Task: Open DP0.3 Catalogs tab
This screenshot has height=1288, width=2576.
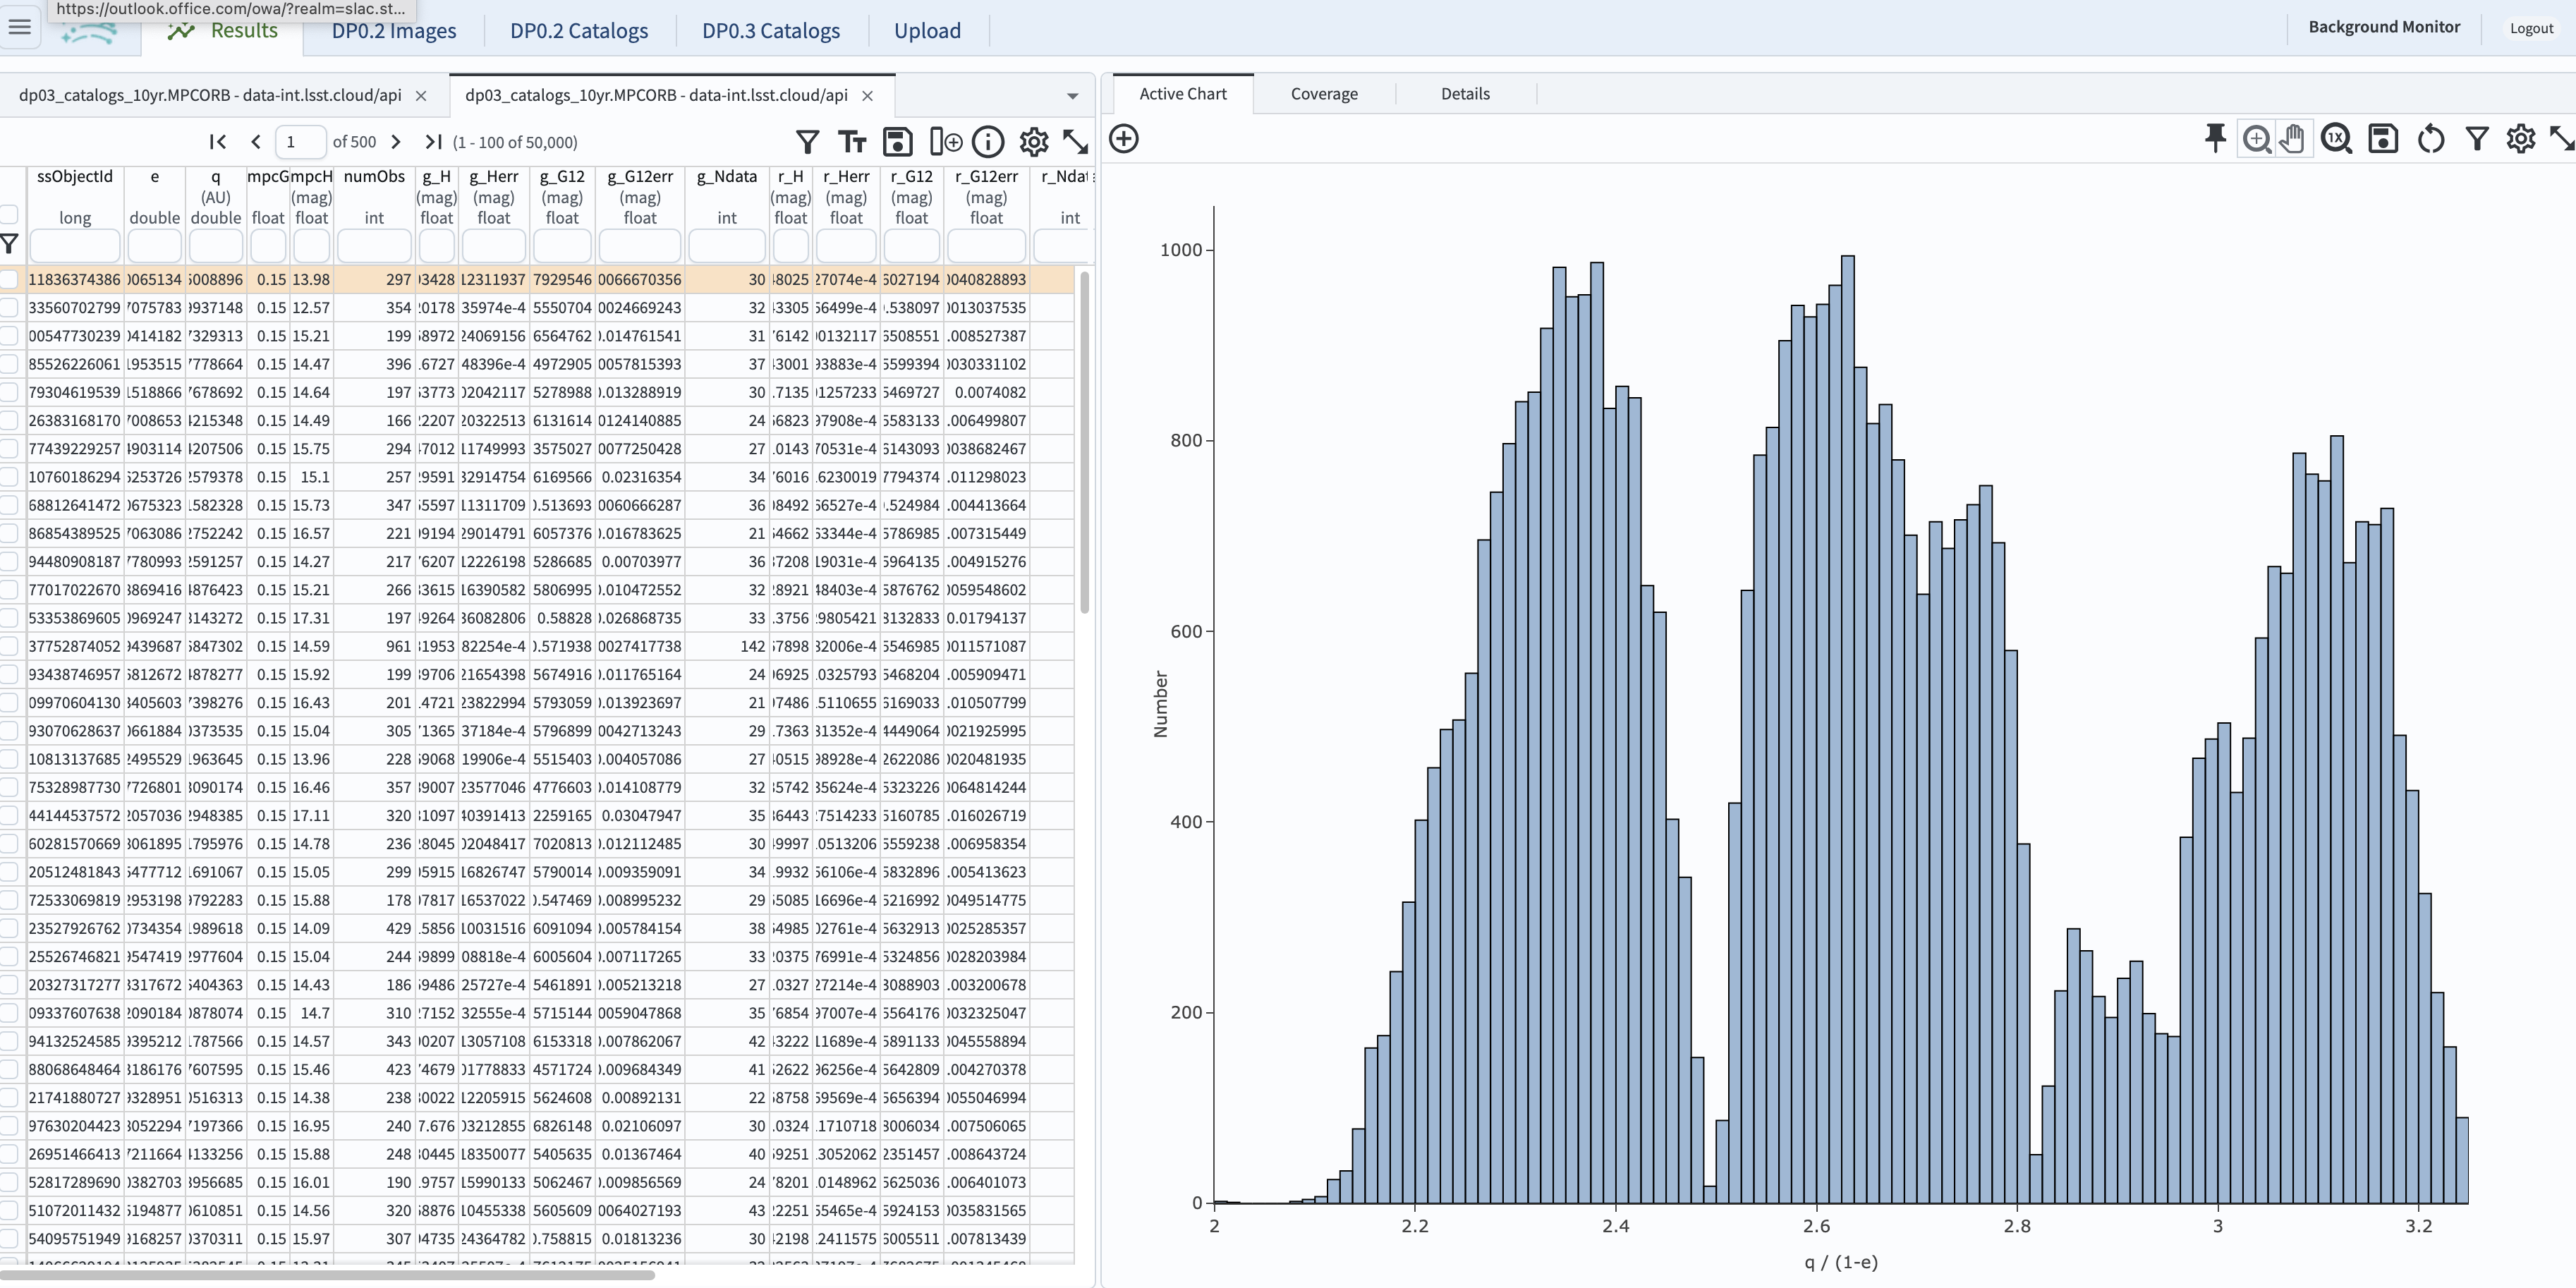Action: click(771, 31)
